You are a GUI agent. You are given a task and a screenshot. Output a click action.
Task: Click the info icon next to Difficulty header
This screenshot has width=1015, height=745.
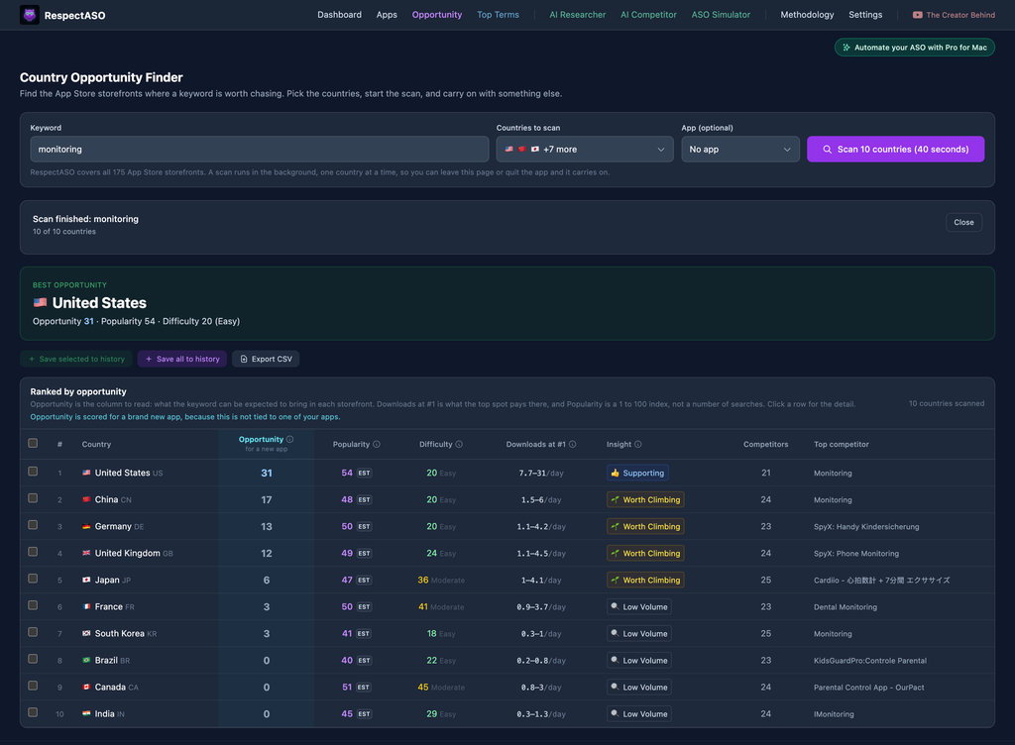[459, 444]
